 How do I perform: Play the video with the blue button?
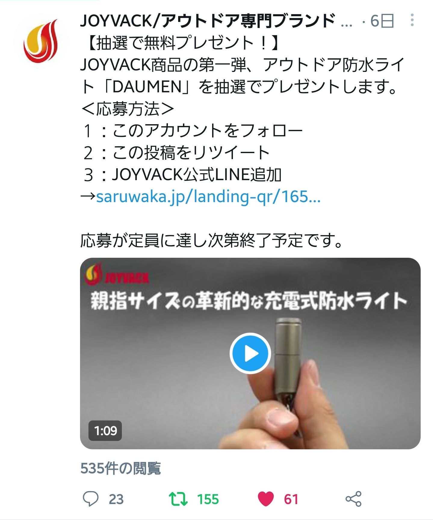point(250,353)
